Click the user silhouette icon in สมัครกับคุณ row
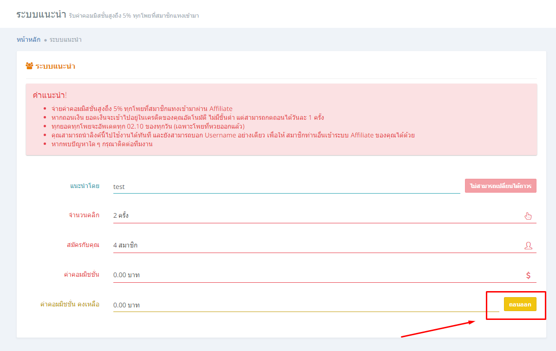Image resolution: width=556 pixels, height=351 pixels. [528, 246]
